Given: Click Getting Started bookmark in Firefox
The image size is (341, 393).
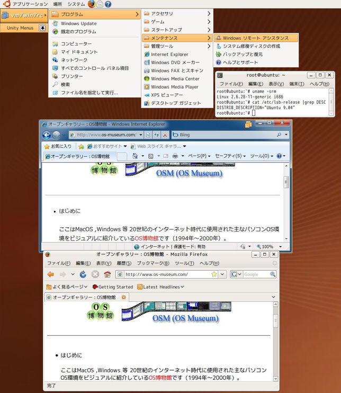Looking at the screenshot, I should (x=113, y=287).
